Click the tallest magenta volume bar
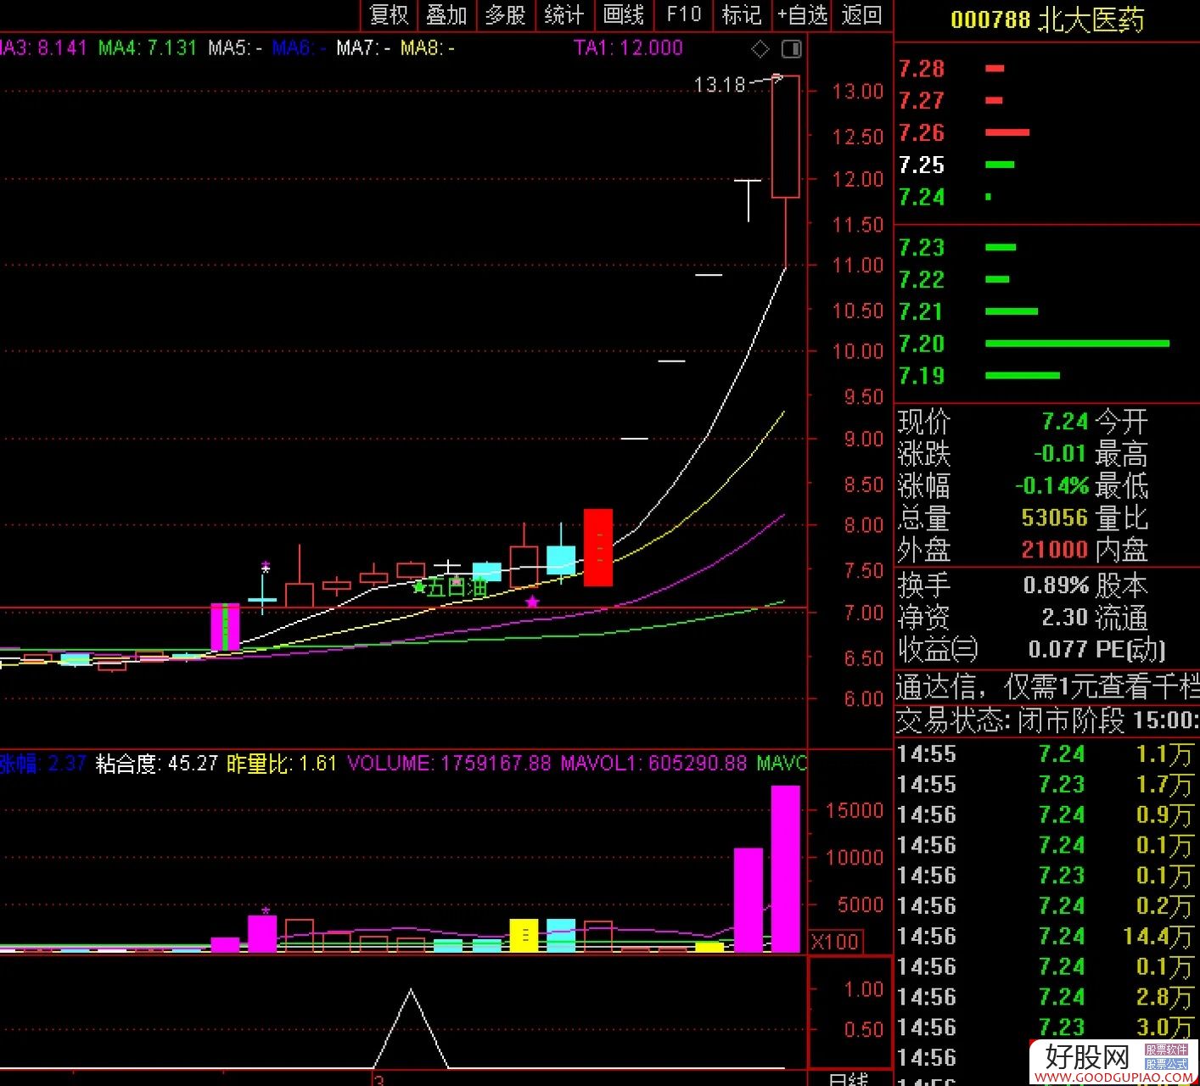Screen dimensions: 1200x1086 (785, 869)
